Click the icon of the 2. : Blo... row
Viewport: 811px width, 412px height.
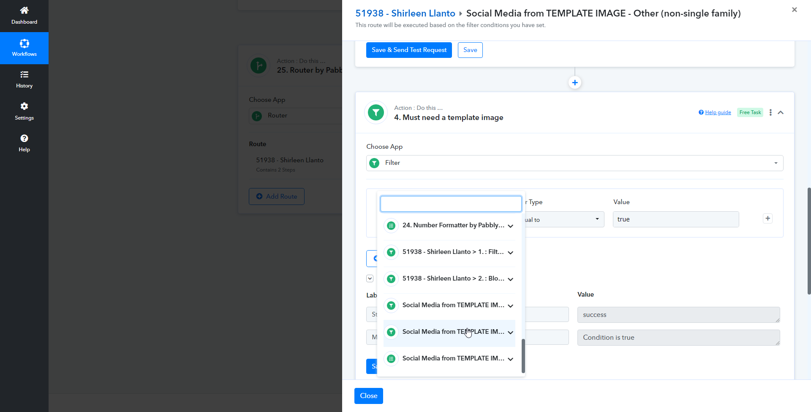coord(391,279)
